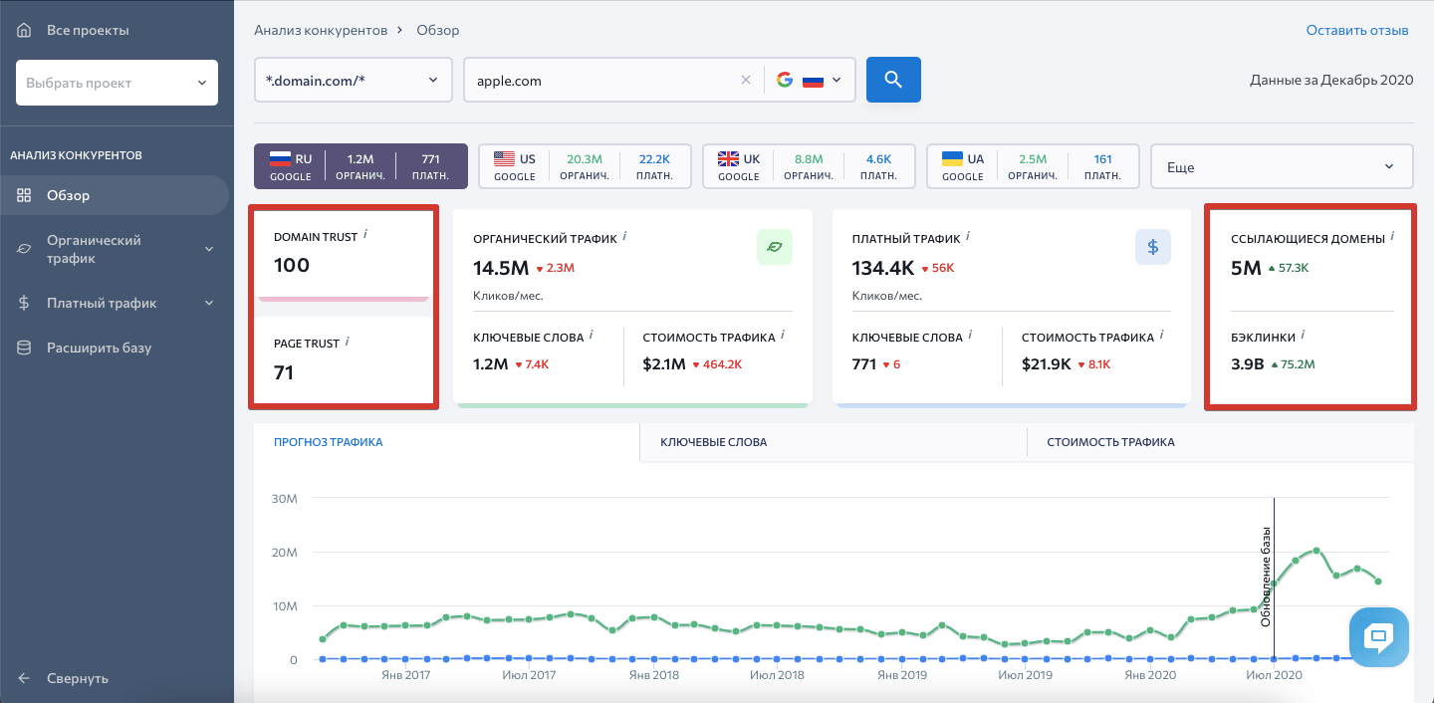Viewport: 1434px width, 703px height.
Task: Click the leaf icon beside Органический трафик
Action: (24, 249)
